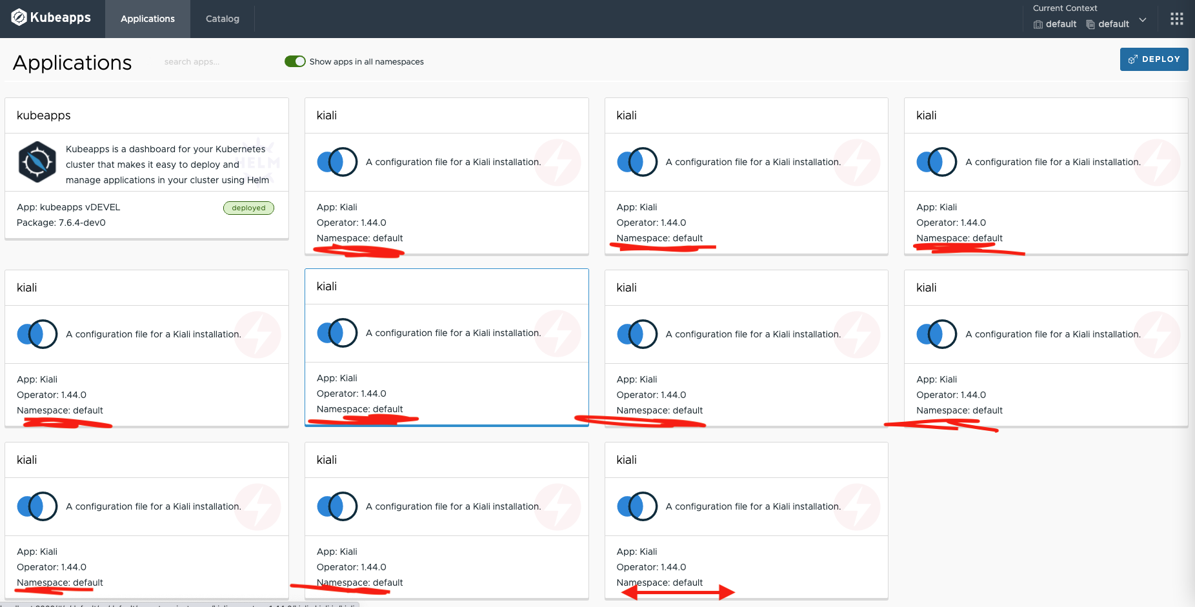Click the deployed status badge on kubeapps
The width and height of the screenshot is (1195, 607).
pos(248,207)
